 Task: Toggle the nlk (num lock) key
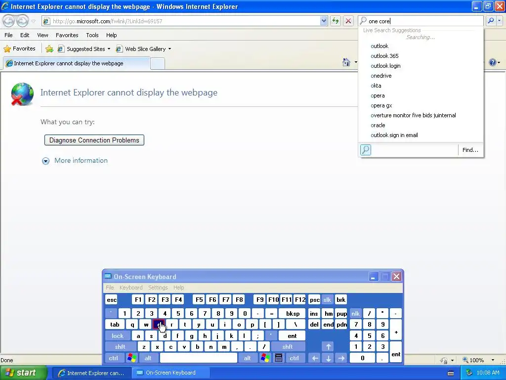(x=356, y=314)
